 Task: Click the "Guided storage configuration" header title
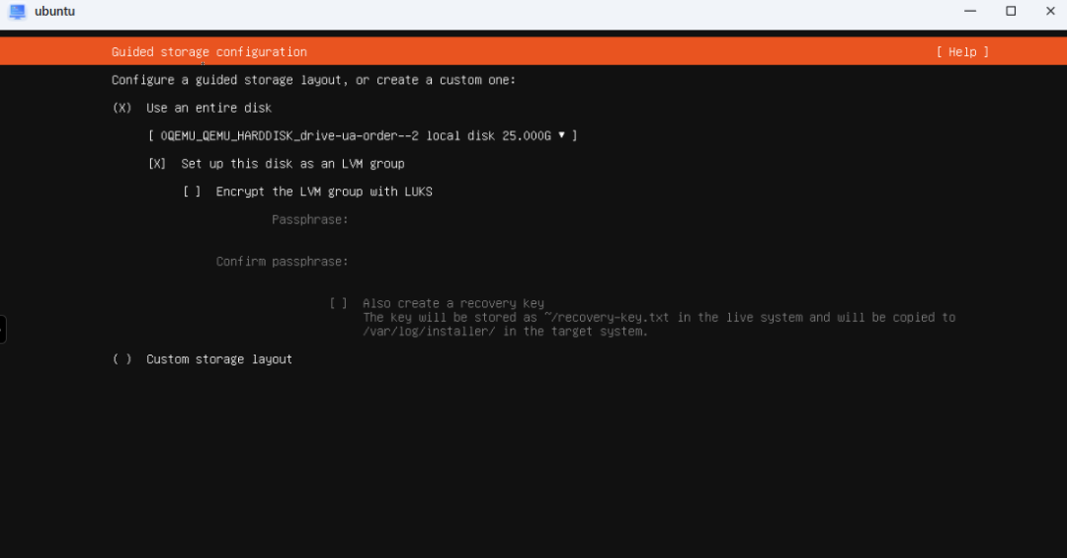(209, 52)
